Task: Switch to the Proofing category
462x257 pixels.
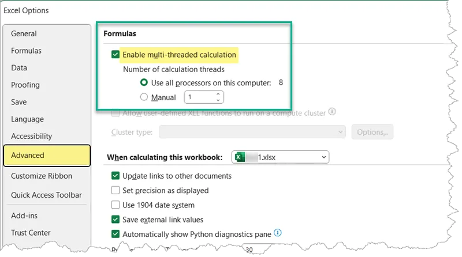Action: (25, 85)
